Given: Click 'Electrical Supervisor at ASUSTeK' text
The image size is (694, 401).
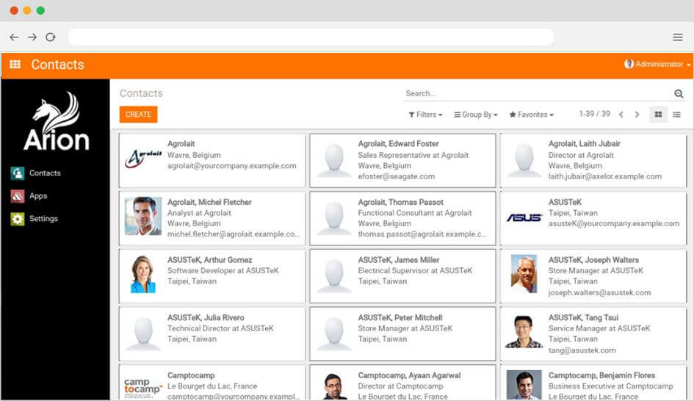Looking at the screenshot, I should point(415,270).
